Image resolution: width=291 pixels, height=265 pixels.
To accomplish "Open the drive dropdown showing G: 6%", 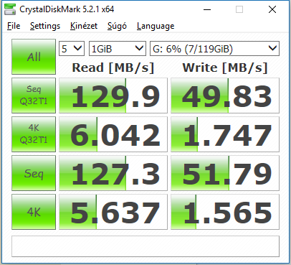I will [x=214, y=49].
